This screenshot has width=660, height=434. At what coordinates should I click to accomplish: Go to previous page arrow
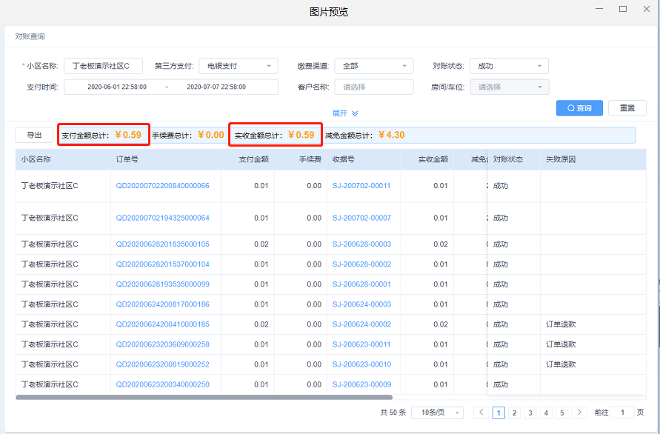coord(481,413)
